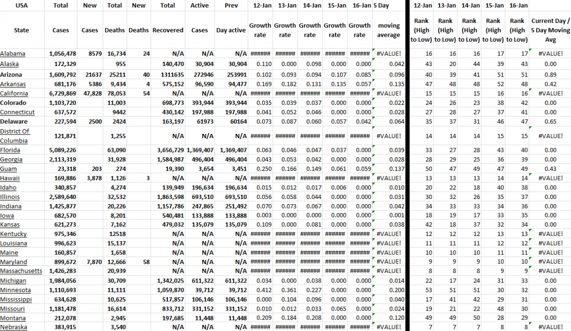Select Delaware's new cases cell 2500
The width and height of the screenshot is (571, 331).
[89, 122]
